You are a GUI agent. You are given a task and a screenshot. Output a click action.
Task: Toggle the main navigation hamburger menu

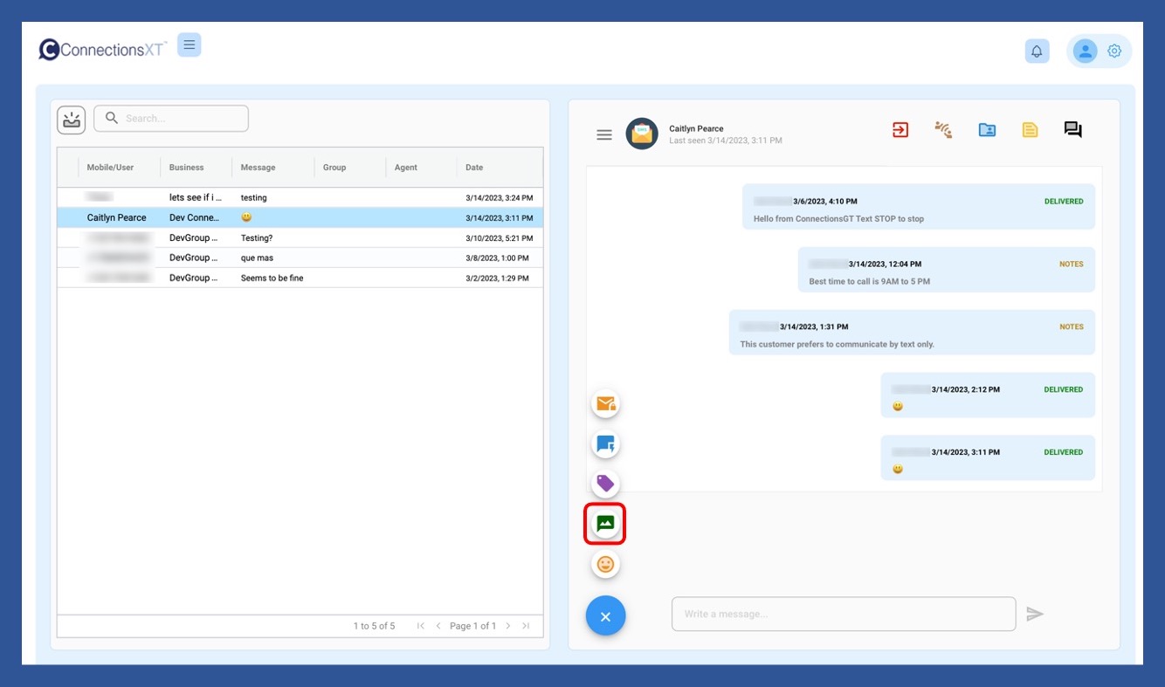(189, 45)
